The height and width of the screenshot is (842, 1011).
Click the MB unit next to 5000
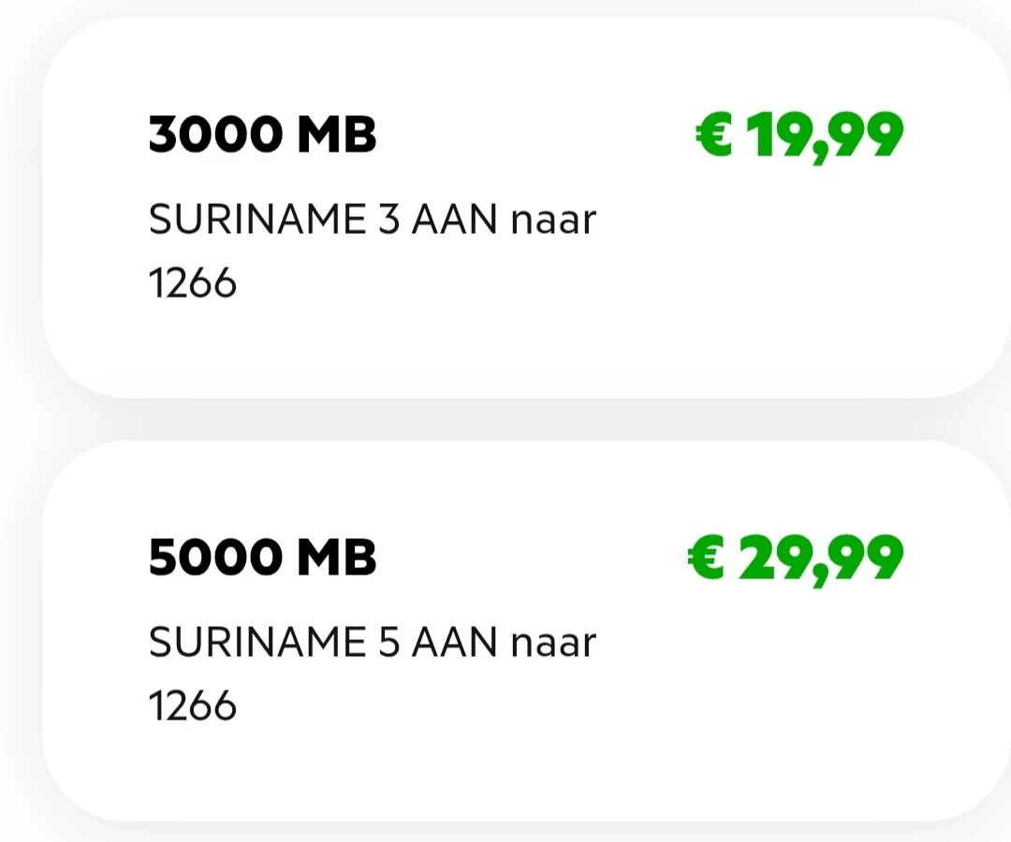point(337,559)
